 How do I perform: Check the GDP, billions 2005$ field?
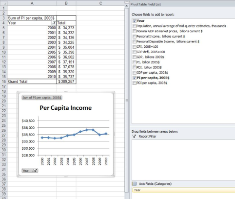coord(135,57)
